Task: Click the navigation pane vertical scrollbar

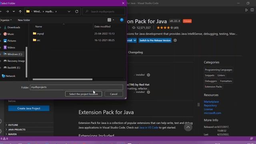Action: tap(26, 62)
